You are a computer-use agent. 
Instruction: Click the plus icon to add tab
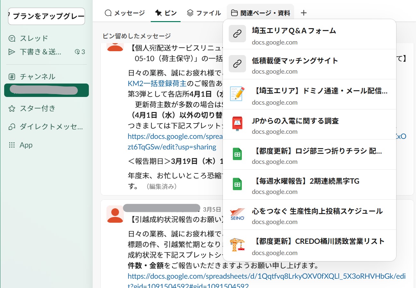coord(304,13)
